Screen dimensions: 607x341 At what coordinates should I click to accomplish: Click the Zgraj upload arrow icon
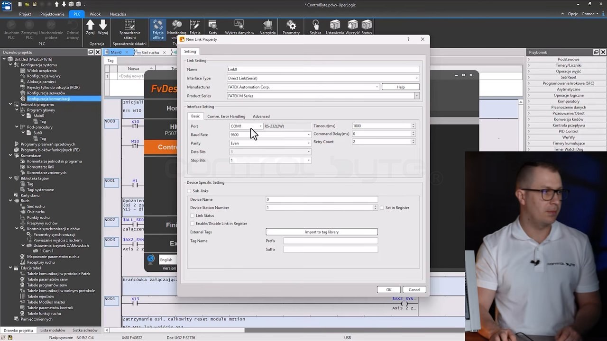tap(90, 25)
